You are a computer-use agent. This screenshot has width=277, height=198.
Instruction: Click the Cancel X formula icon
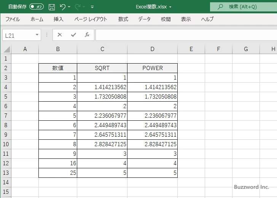(60, 35)
